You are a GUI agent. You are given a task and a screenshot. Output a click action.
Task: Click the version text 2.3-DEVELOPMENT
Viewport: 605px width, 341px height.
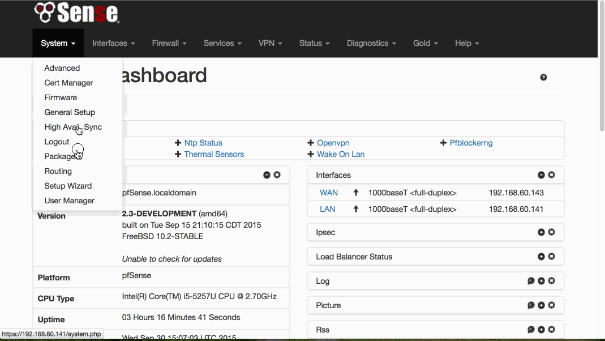tap(160, 214)
